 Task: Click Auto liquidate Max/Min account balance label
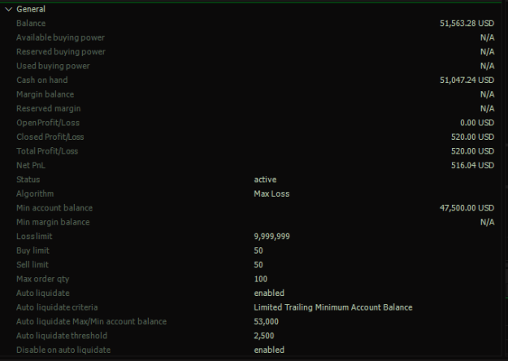point(91,322)
